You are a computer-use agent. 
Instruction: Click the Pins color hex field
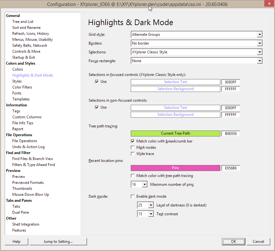click(x=231, y=168)
